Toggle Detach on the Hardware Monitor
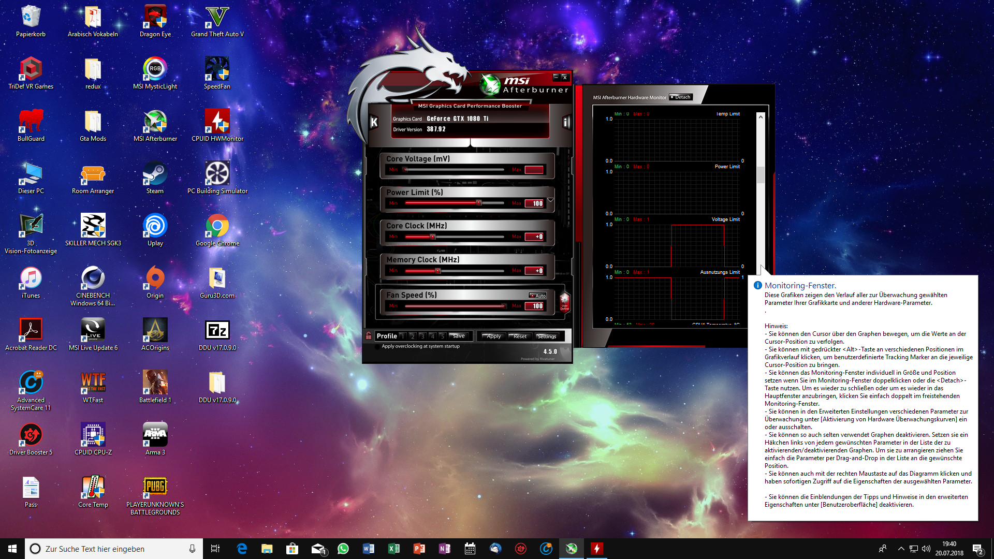This screenshot has height=559, width=994. pyautogui.click(x=680, y=97)
